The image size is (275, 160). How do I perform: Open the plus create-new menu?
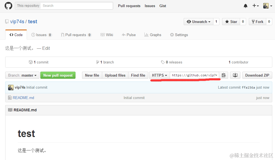point(256,6)
